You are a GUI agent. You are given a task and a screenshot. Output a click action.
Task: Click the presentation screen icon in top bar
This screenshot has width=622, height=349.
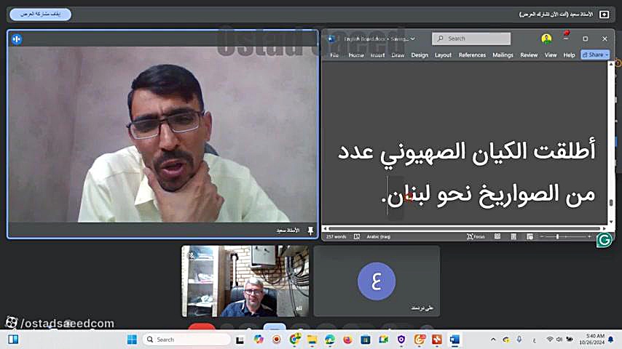[x=604, y=15]
